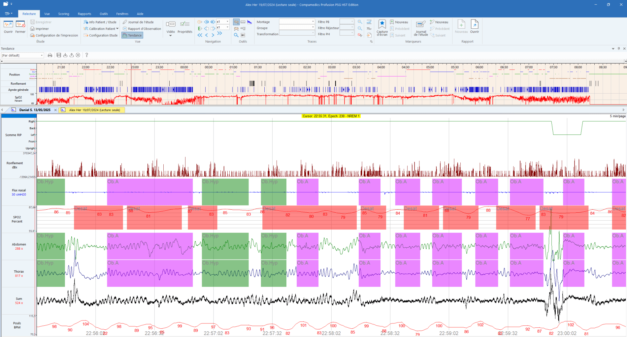The height and width of the screenshot is (337, 627).
Task: Jump to first page with double-left arrows
Action: (x=200, y=35)
